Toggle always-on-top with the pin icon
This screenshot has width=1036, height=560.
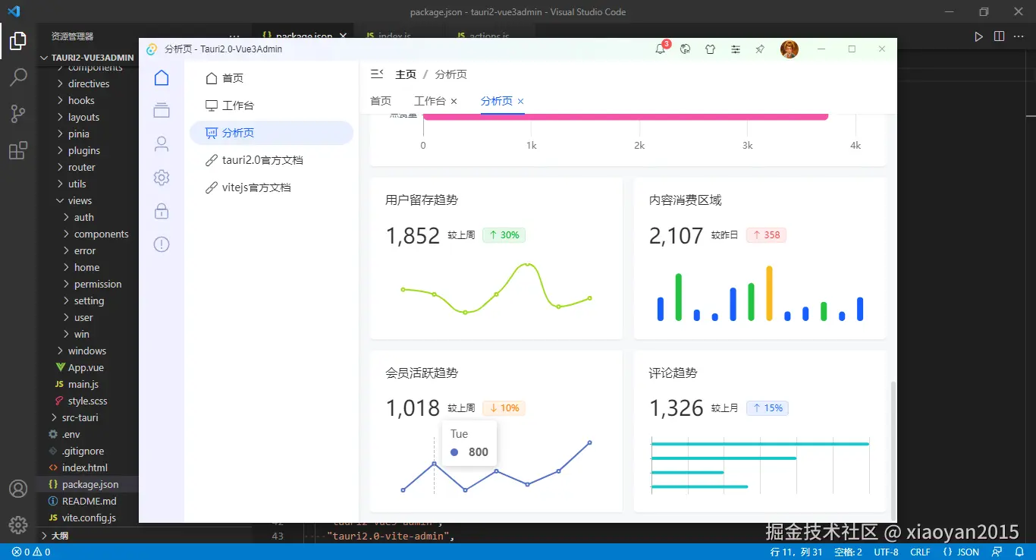coord(759,49)
